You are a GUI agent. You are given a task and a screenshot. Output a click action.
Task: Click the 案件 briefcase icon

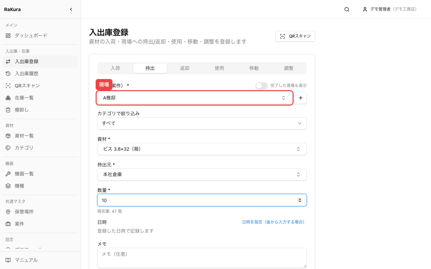8,224
